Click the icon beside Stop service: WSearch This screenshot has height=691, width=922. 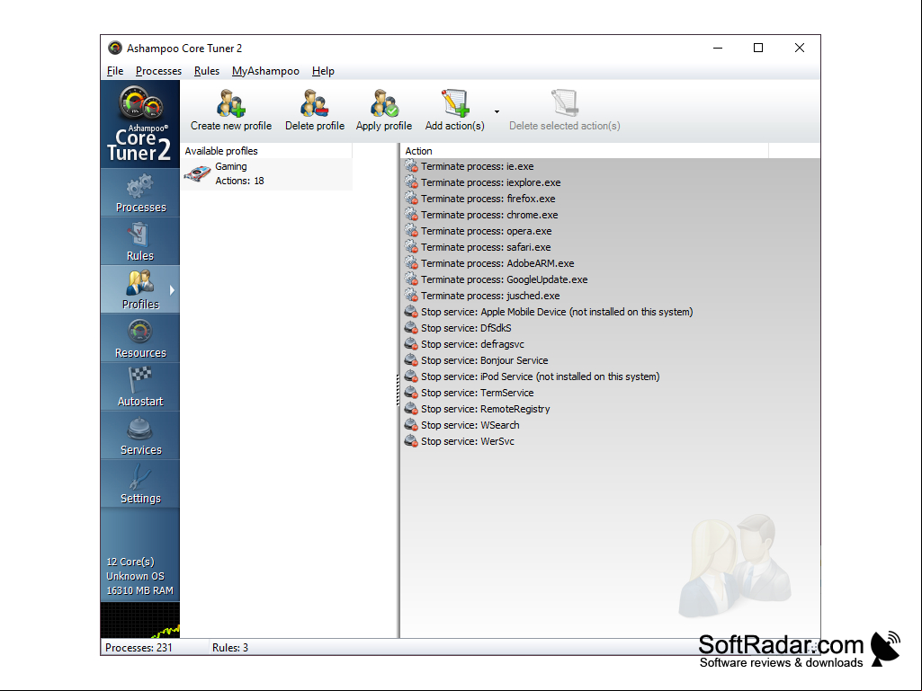(411, 425)
